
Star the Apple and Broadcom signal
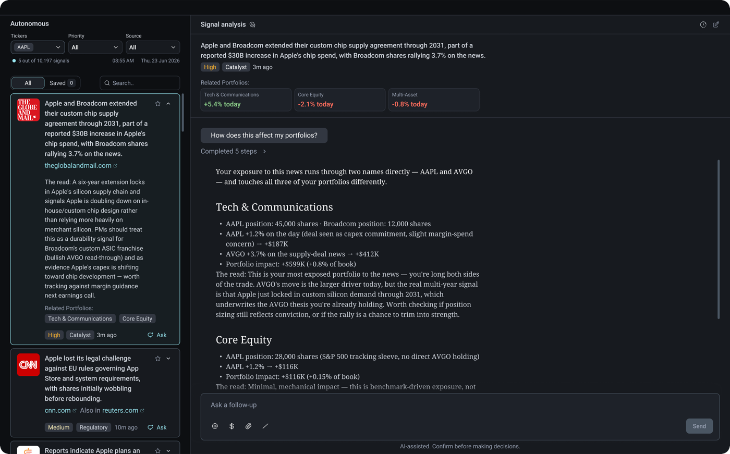158,104
